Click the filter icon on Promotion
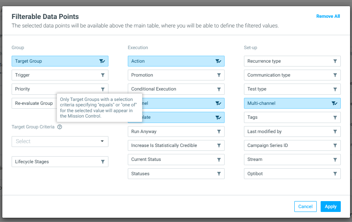Image resolution: width=352 pixels, height=222 pixels. 219,75
